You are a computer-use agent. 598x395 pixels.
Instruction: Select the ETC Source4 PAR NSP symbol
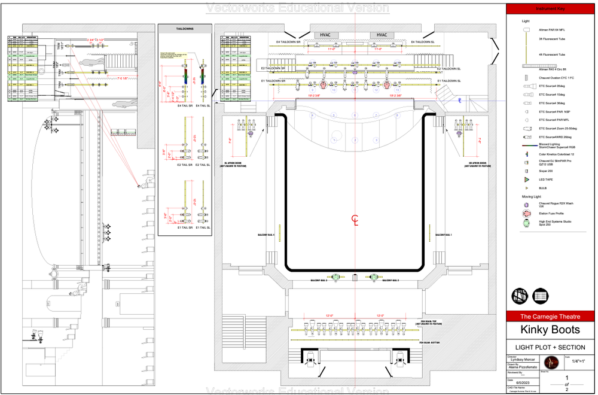coord(526,112)
